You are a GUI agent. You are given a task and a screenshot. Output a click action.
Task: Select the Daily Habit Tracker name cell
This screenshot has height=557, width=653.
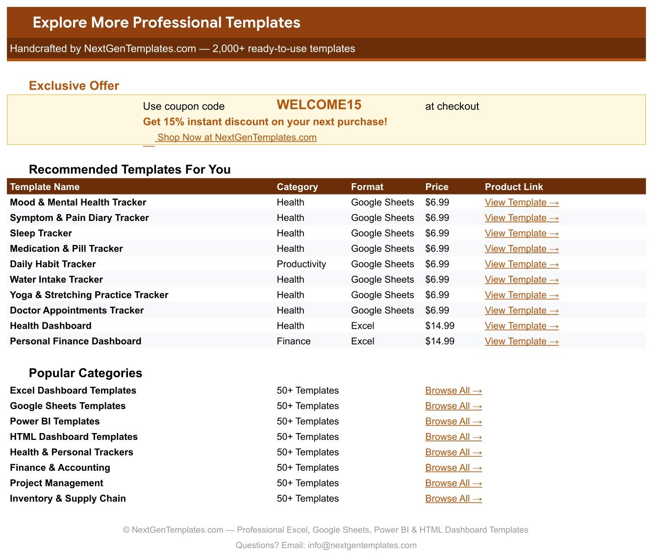(53, 264)
